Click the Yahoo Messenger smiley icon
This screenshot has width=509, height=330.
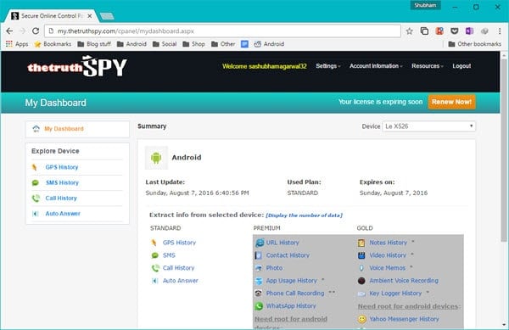pyautogui.click(x=362, y=319)
